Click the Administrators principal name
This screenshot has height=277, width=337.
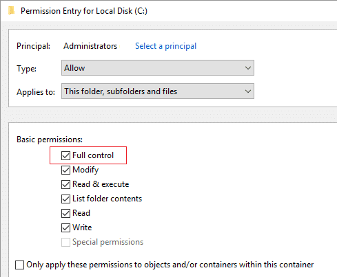pos(90,46)
